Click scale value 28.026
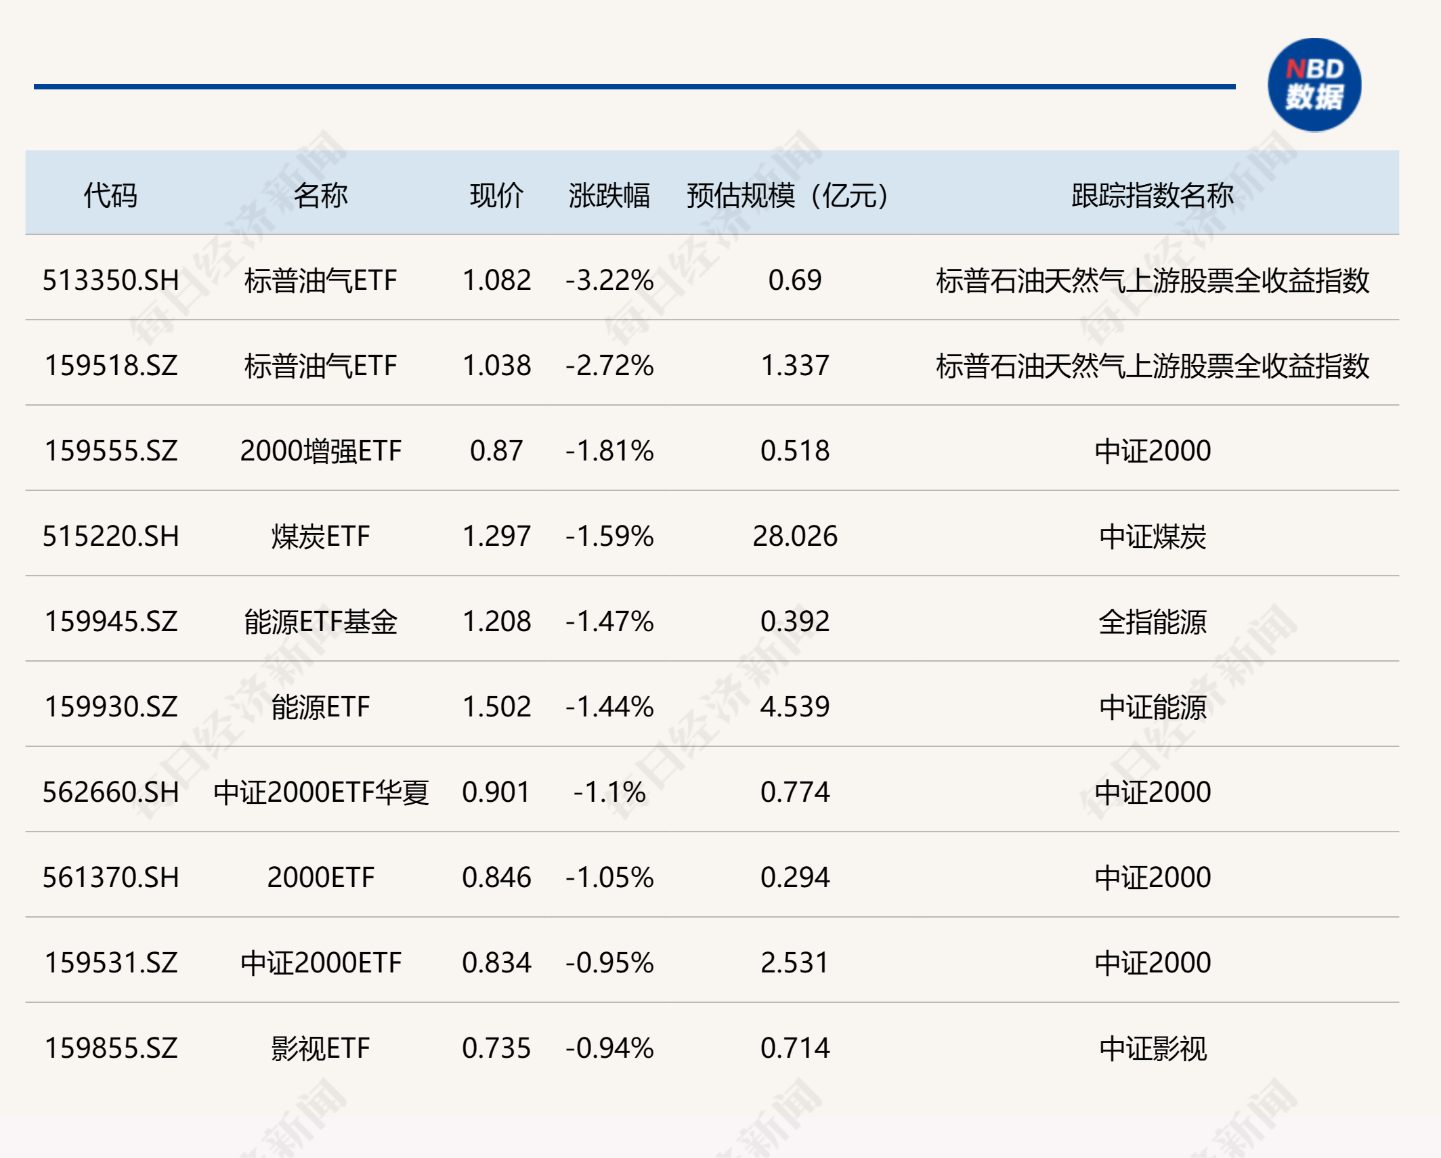Screen dimensions: 1441x1158 click(x=794, y=536)
